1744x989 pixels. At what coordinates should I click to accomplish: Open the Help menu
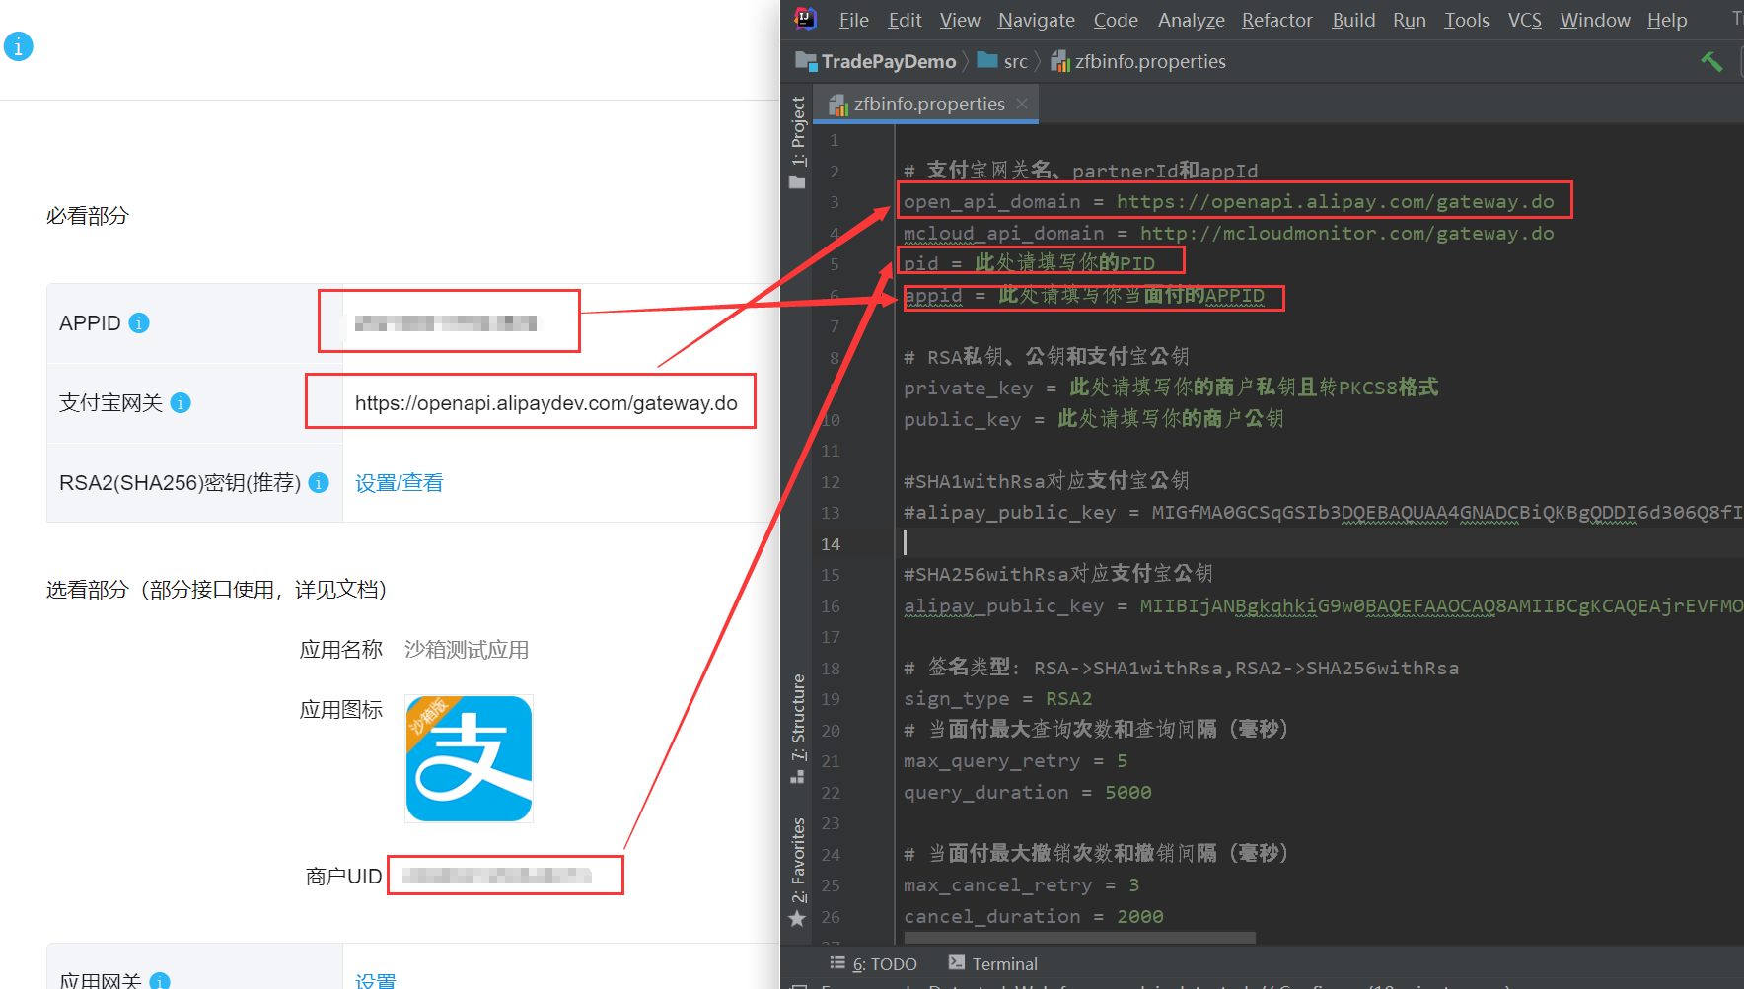pyautogui.click(x=1667, y=20)
